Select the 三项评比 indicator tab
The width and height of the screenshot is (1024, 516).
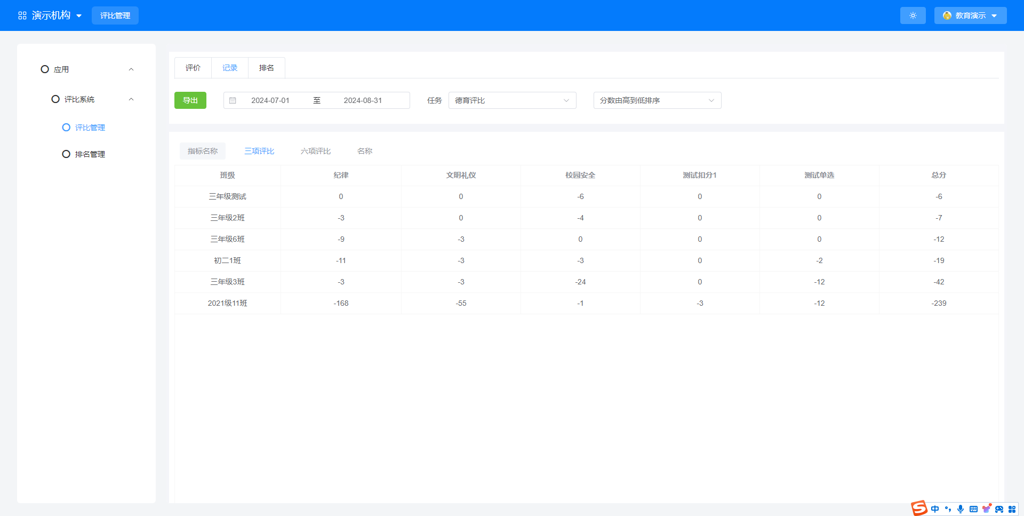pyautogui.click(x=259, y=151)
